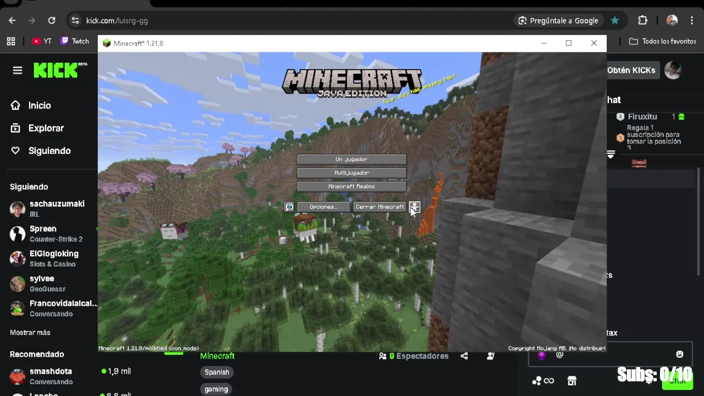The width and height of the screenshot is (704, 396).
Task: Go back in Chrome browser
Action: (12, 20)
